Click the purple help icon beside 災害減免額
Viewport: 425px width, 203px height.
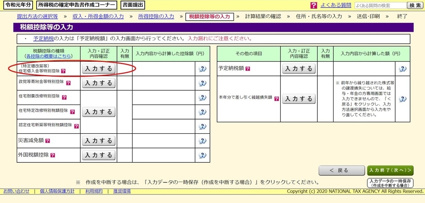click(x=47, y=141)
